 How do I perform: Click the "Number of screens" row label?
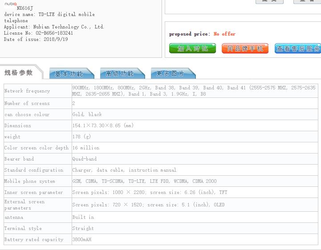coord(27,103)
